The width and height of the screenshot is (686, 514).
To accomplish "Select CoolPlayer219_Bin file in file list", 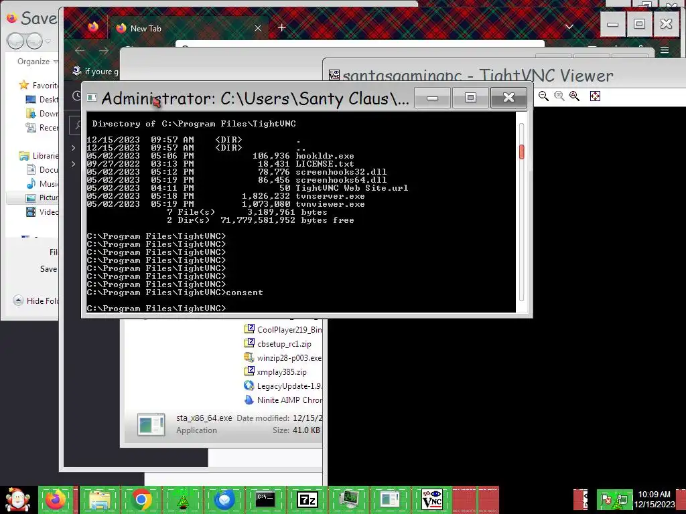I will (283, 329).
